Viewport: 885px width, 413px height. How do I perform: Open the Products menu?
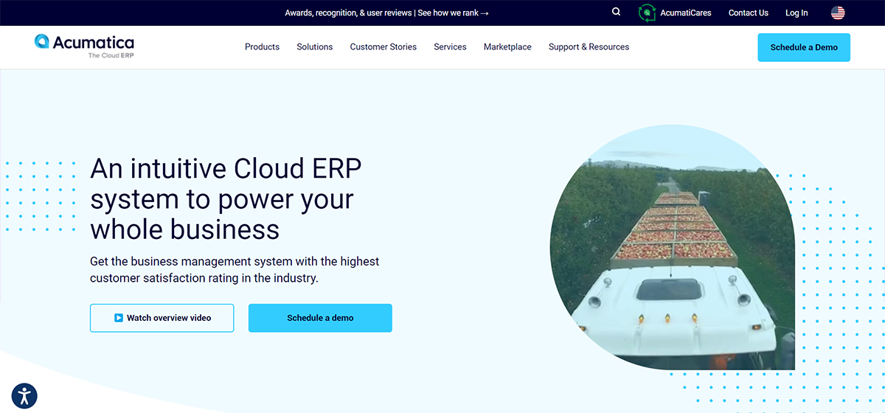coord(262,46)
